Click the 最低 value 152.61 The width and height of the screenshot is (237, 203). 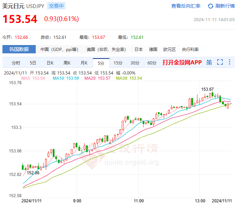pyautogui.click(x=137, y=37)
